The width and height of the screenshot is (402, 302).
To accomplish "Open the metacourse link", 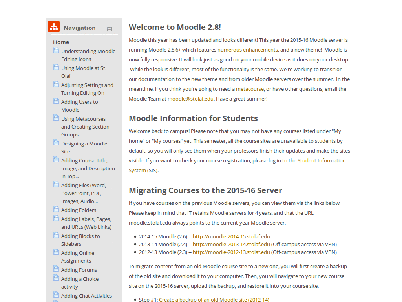I will (x=250, y=89).
